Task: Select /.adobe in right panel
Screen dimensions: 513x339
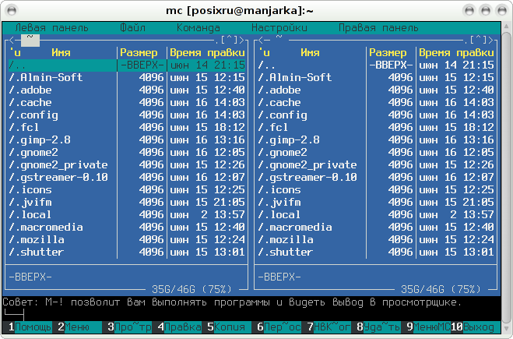Action: point(375,90)
